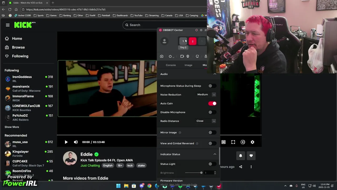The width and height of the screenshot is (337, 190).
Task: Toggle View and Gimbal Reversed
Action: (x=212, y=144)
